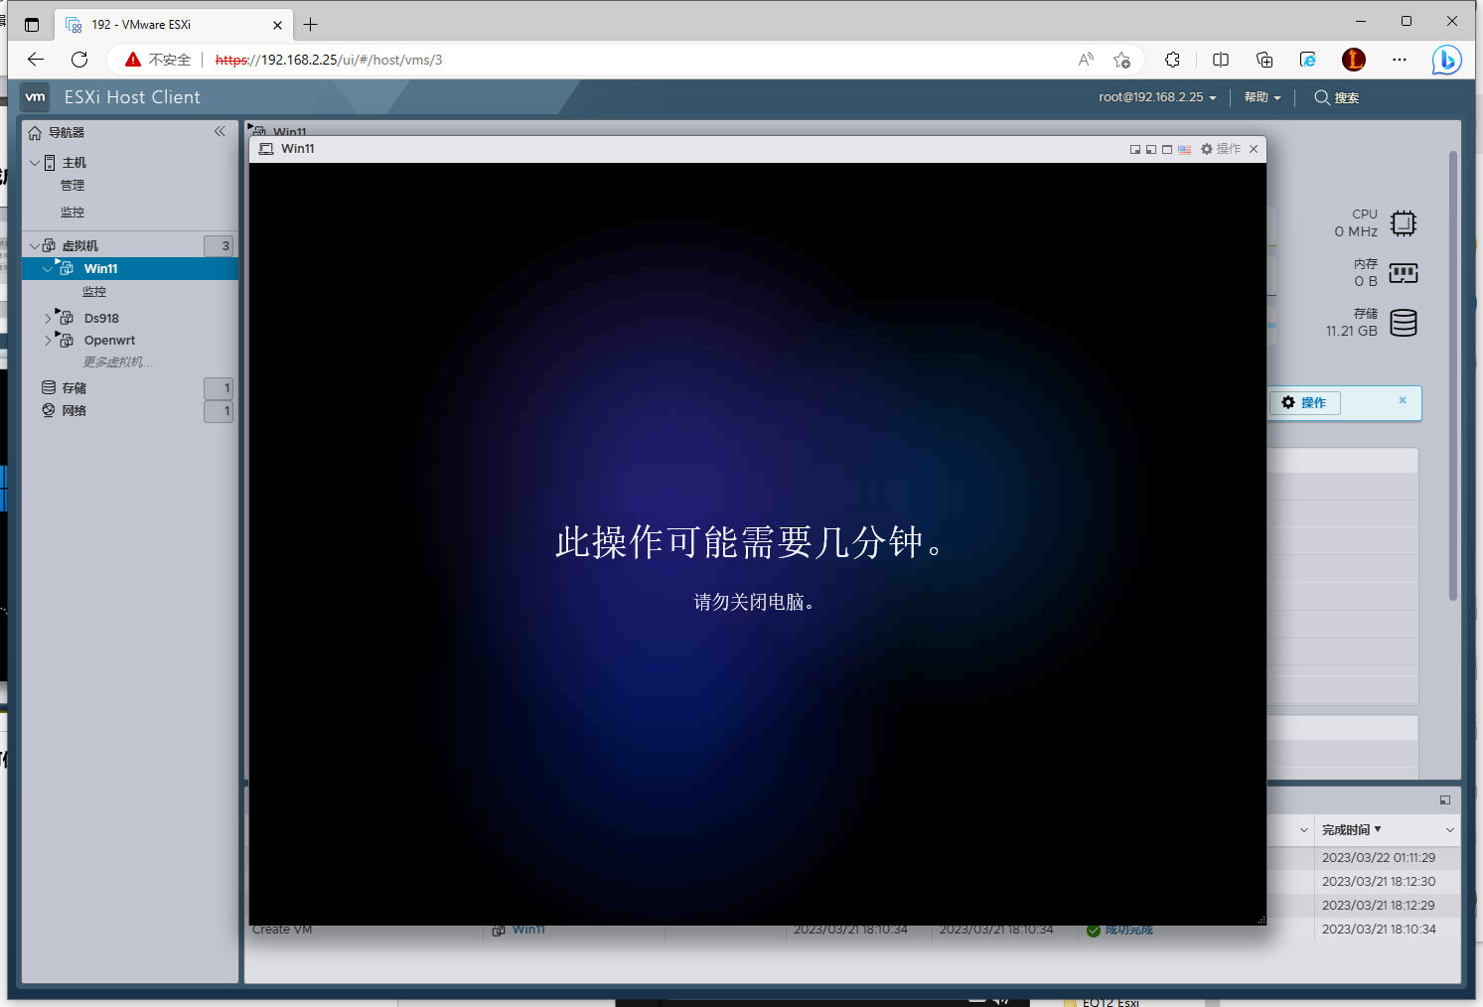Select Networking in the navigator
This screenshot has height=1007, width=1483.
click(x=74, y=410)
